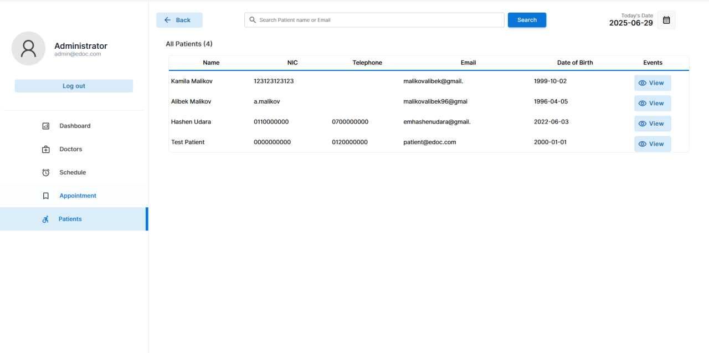Click eye icon in Test Patient row
709x353 pixels.
point(643,144)
